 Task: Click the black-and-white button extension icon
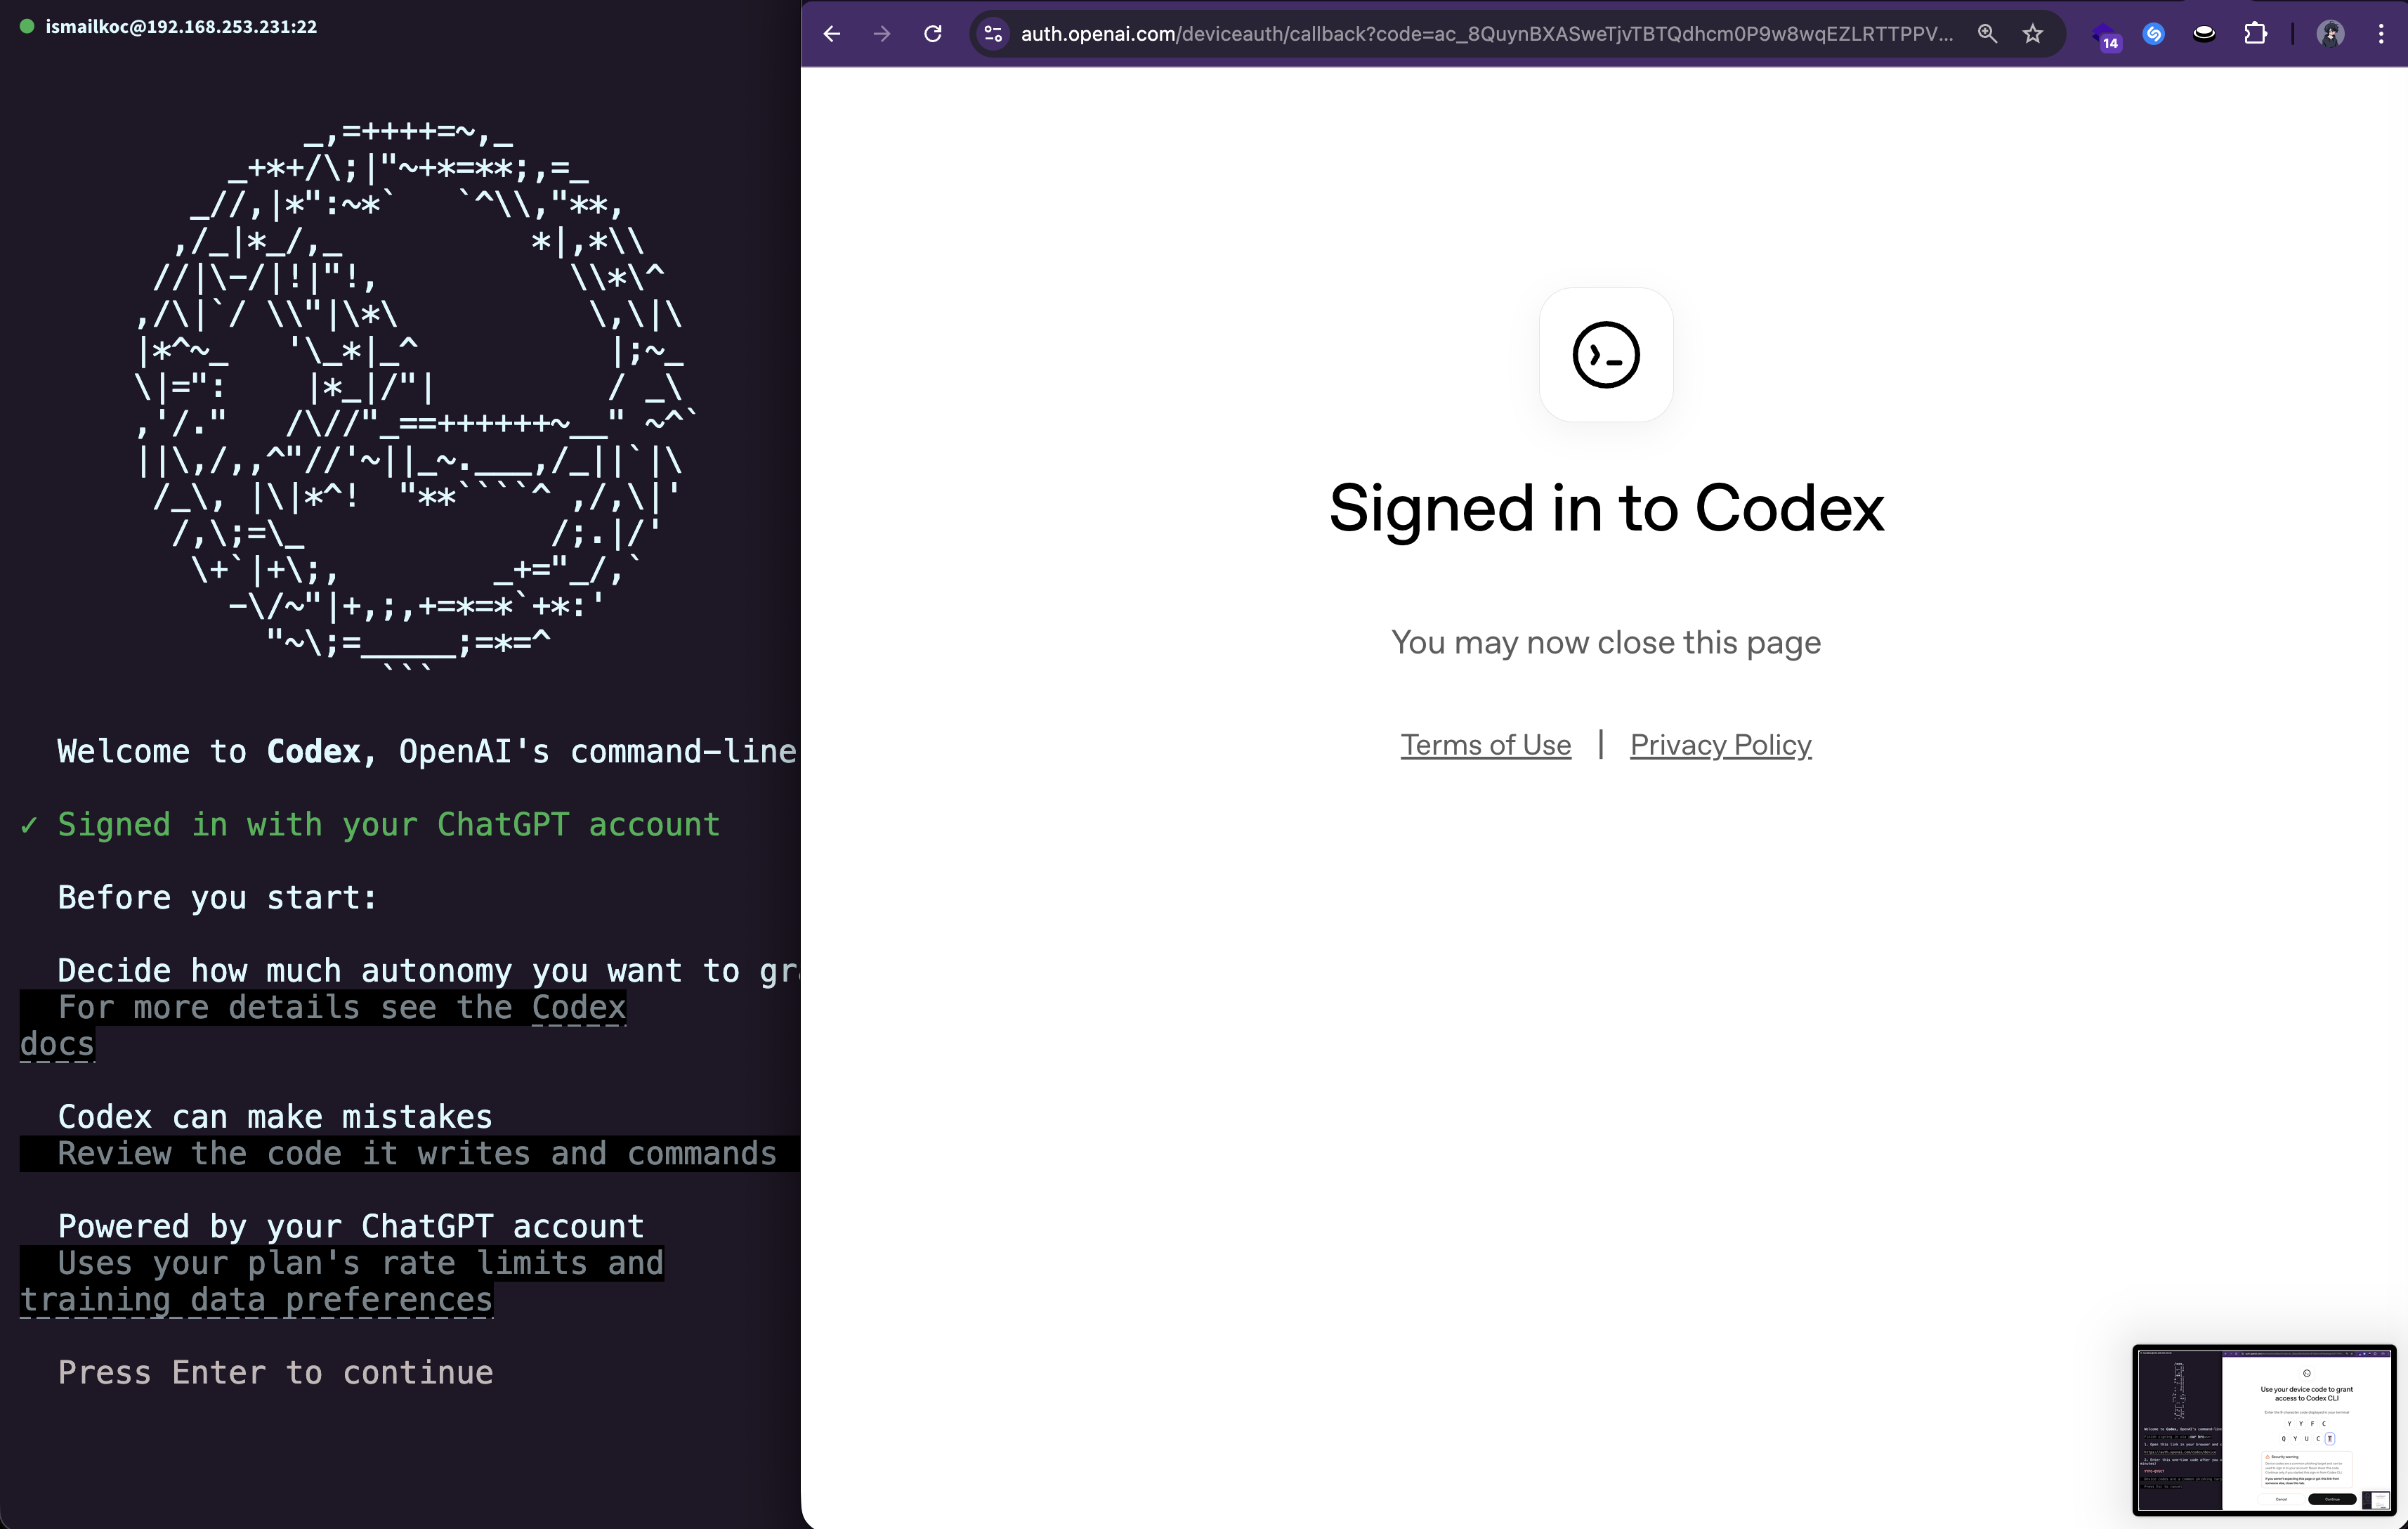pyautogui.click(x=2203, y=34)
